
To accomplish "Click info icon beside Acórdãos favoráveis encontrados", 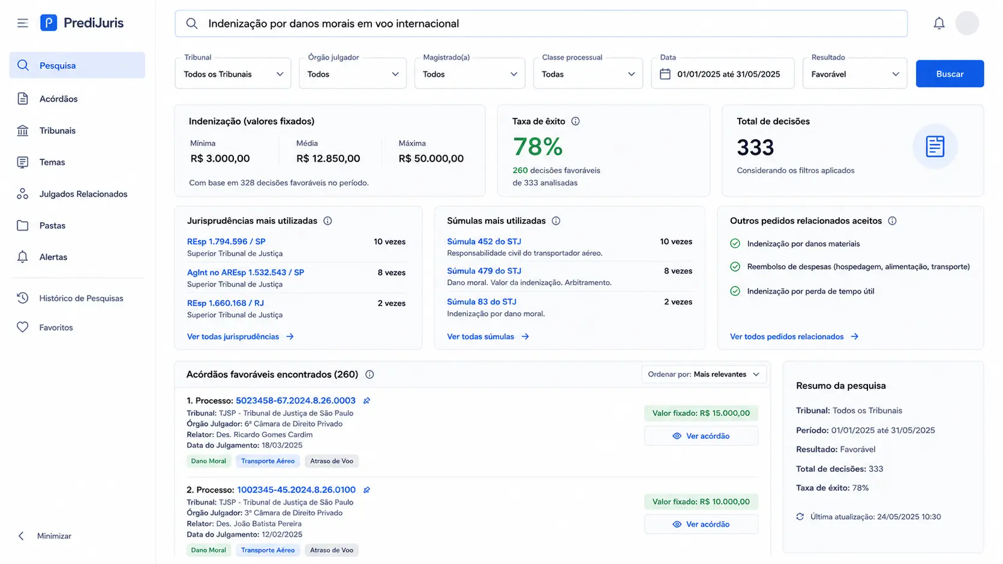I will pyautogui.click(x=370, y=375).
